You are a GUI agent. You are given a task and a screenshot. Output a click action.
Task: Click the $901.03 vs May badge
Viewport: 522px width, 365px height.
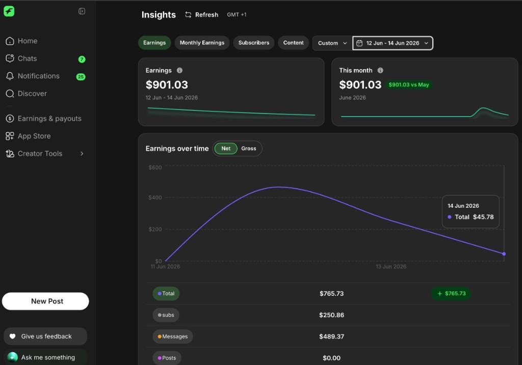[408, 85]
